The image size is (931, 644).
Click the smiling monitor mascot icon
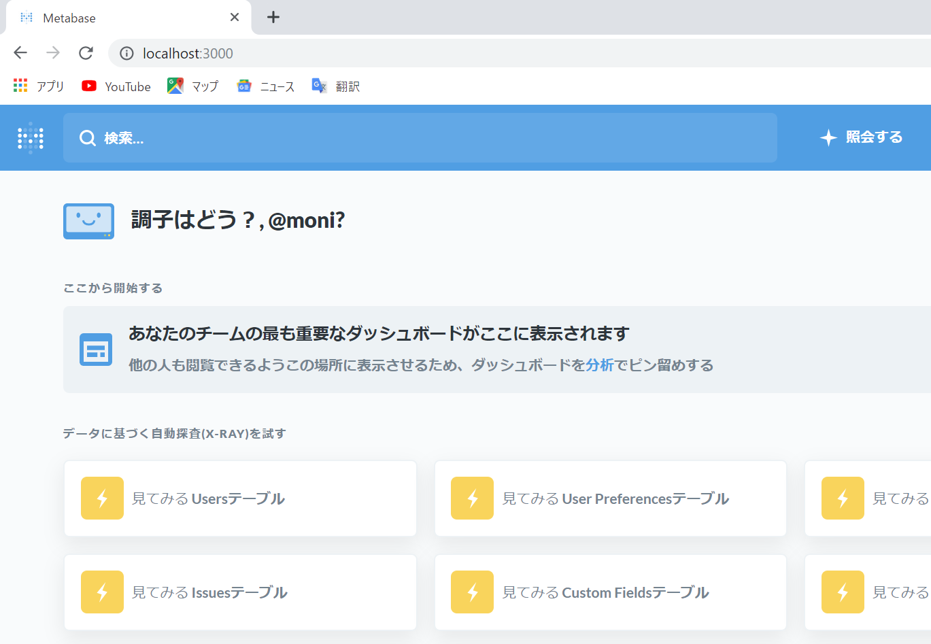88,221
